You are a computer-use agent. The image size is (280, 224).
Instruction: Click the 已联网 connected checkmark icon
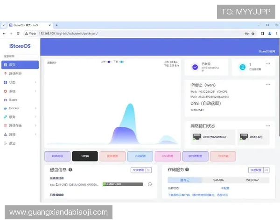[195, 67]
